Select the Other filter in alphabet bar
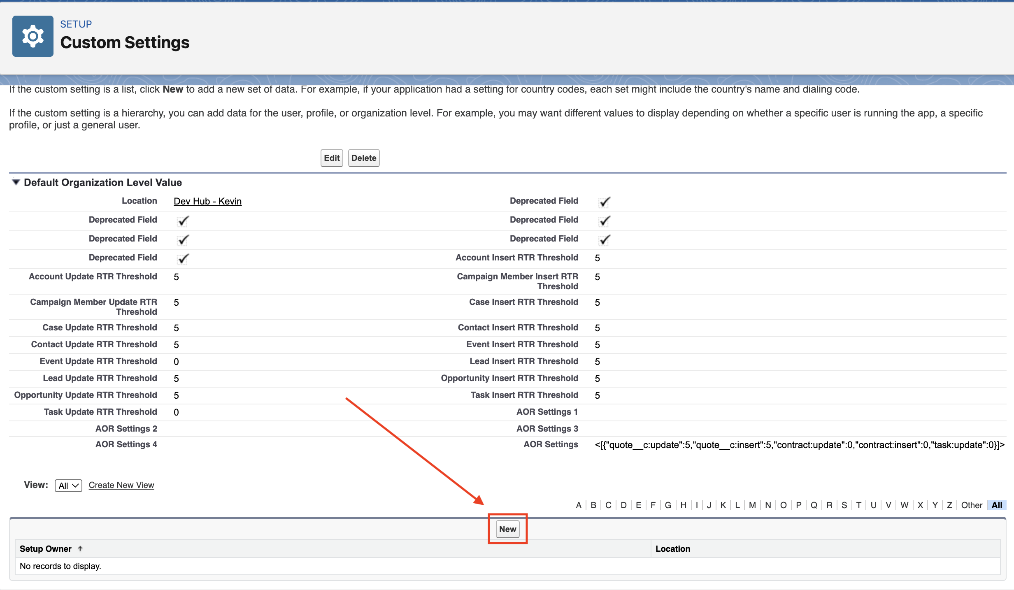 (971, 505)
